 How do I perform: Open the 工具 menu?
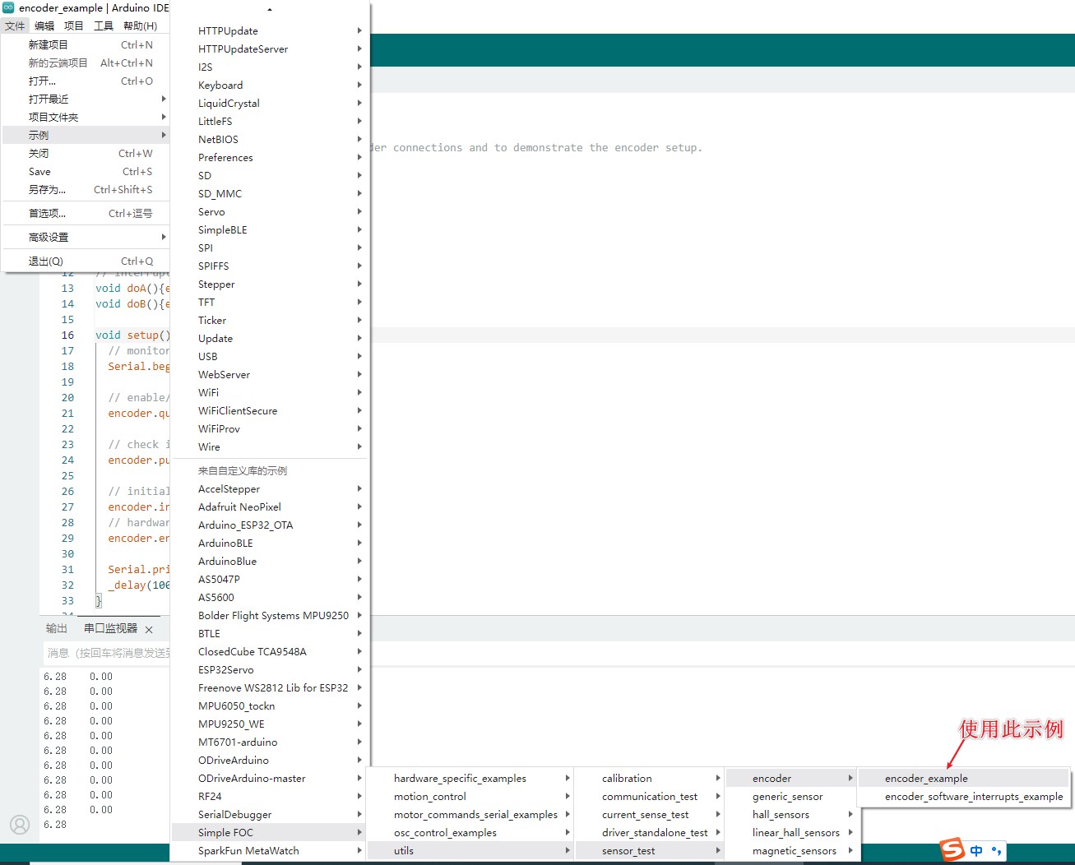[x=104, y=25]
